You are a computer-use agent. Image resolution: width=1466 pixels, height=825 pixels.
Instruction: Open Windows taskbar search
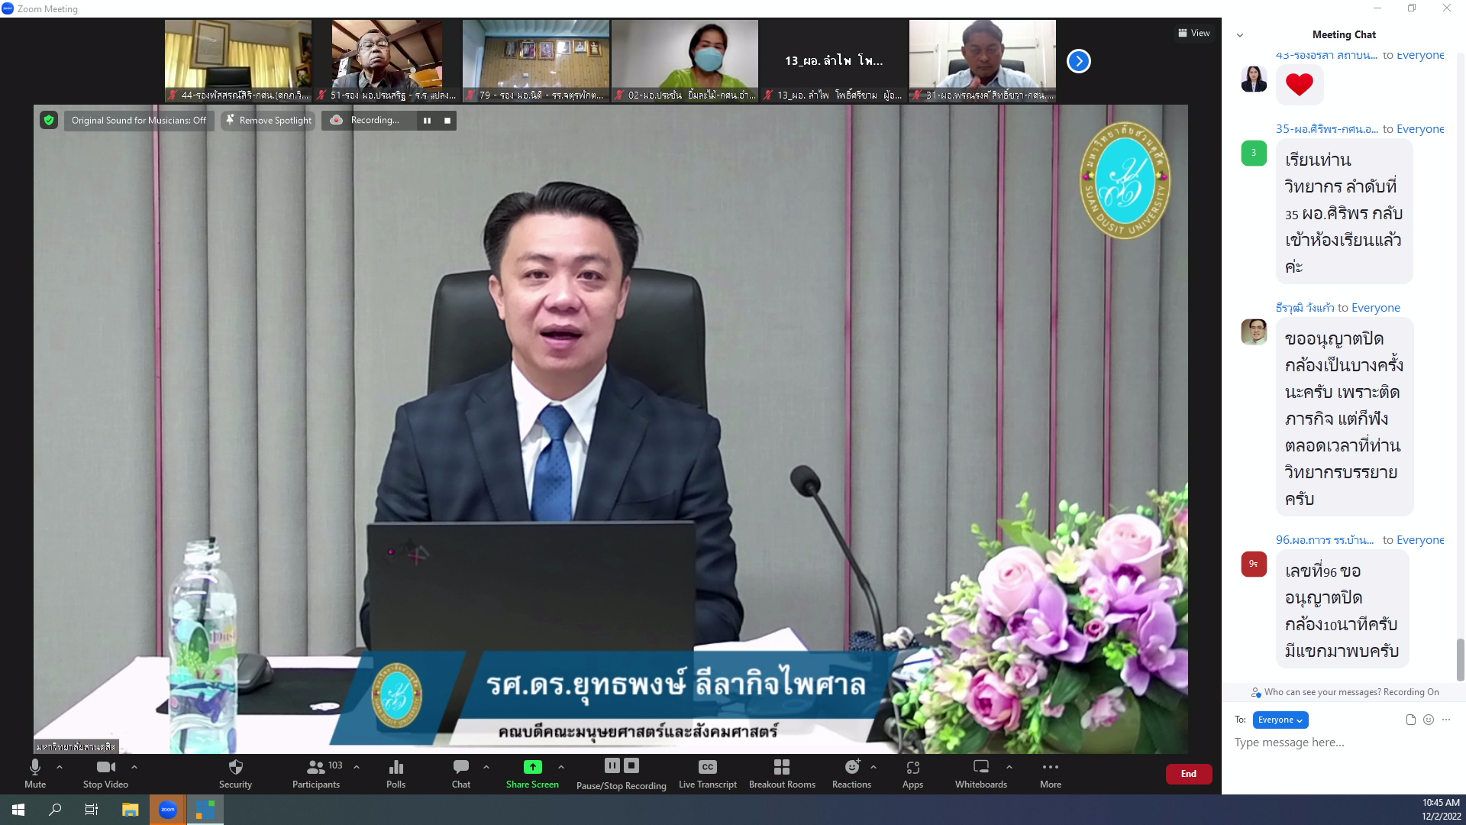click(x=55, y=810)
